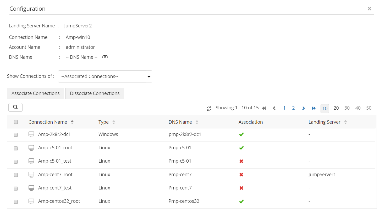Image resolution: width=385 pixels, height=214 pixels.
Task: Click the monitor icon beside Amp-centos32_root
Action: pyautogui.click(x=31, y=201)
